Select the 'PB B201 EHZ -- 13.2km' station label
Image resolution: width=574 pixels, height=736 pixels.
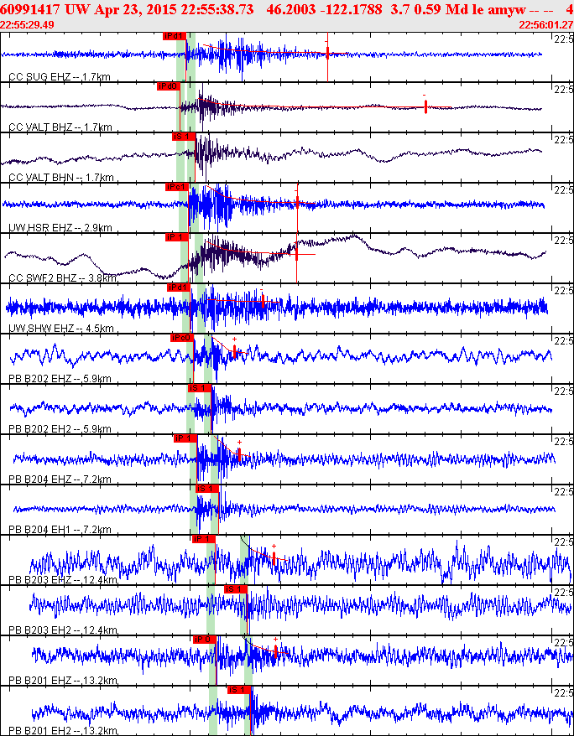point(63,681)
